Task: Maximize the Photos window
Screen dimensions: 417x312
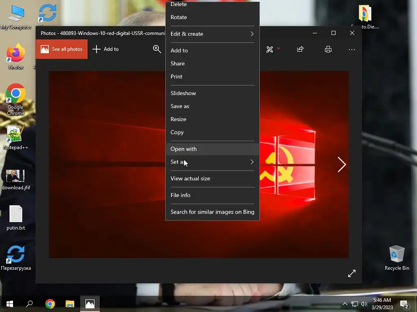Action: tap(334, 33)
